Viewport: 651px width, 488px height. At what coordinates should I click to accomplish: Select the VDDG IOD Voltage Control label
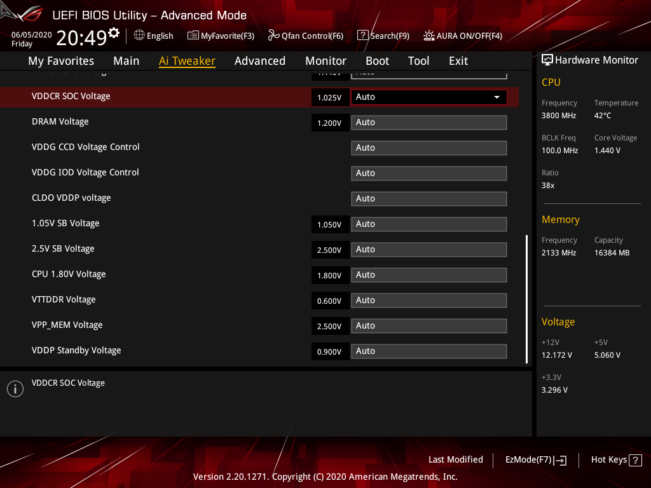pos(85,172)
